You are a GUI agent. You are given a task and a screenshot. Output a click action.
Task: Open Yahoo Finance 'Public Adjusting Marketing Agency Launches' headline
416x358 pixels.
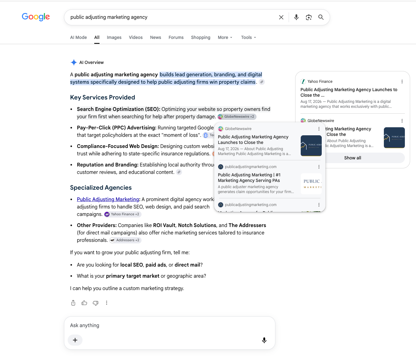point(349,92)
